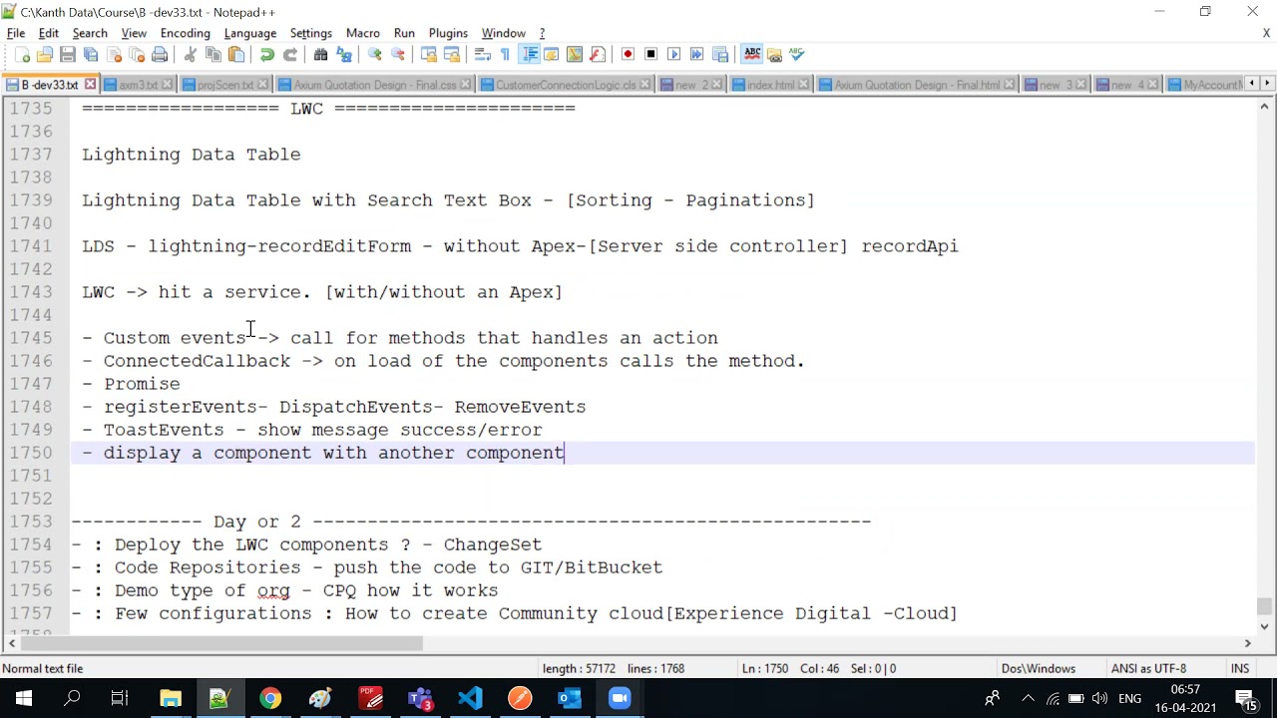Open Find with the binoculars icon

[321, 55]
